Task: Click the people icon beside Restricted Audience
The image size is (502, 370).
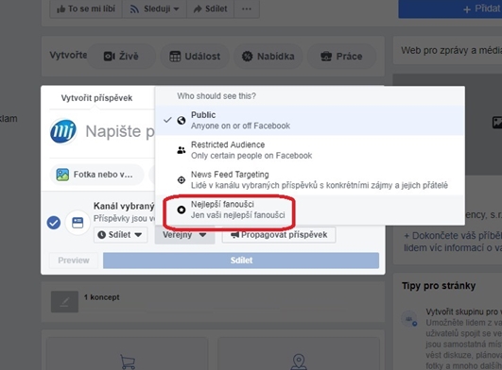Action: pyautogui.click(x=182, y=150)
